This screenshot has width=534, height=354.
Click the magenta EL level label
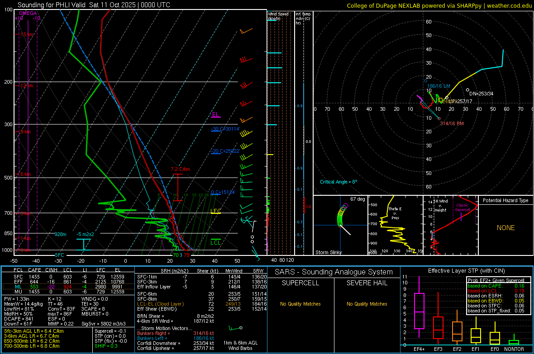(x=215, y=114)
